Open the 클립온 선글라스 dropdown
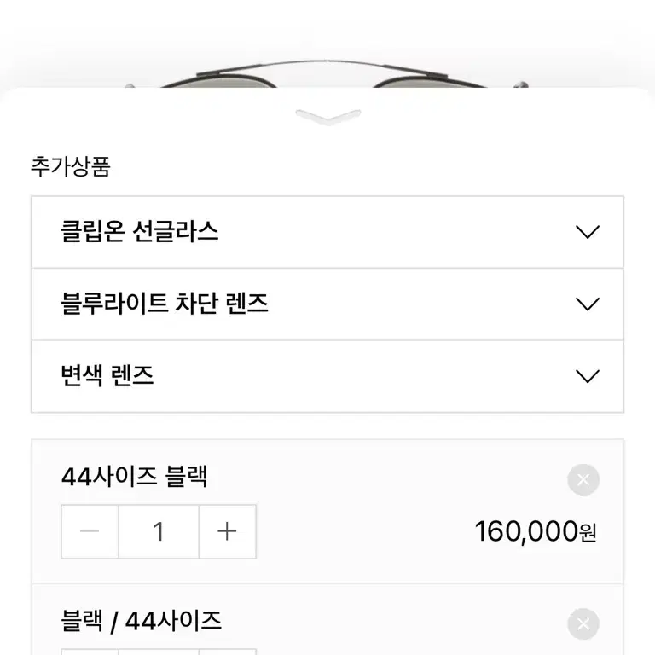 (327, 232)
